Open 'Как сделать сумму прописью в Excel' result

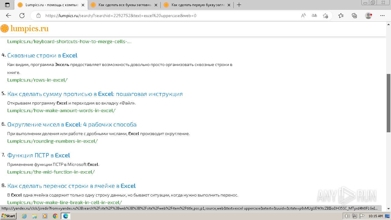[x=95, y=94]
